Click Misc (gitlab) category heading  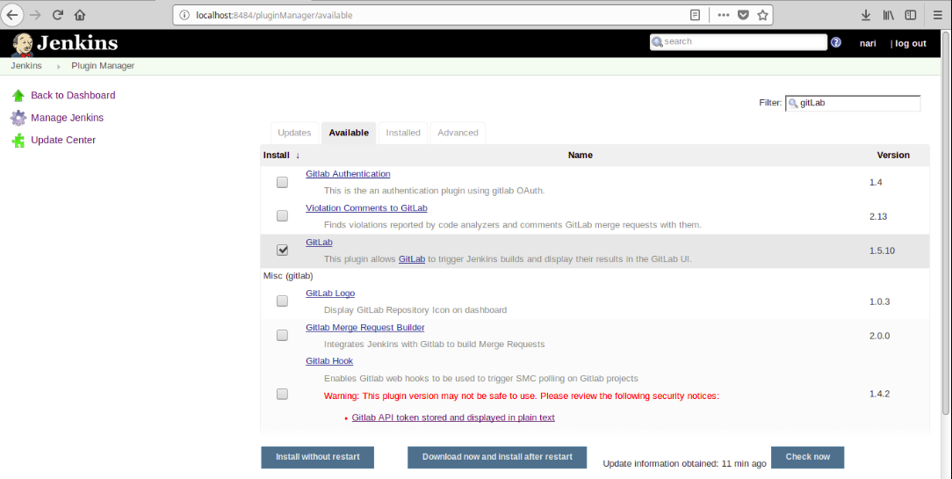point(288,276)
